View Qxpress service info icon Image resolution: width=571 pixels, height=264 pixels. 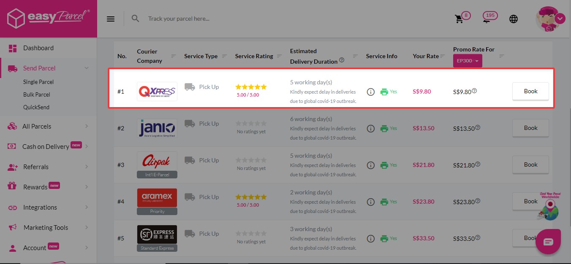pos(371,92)
